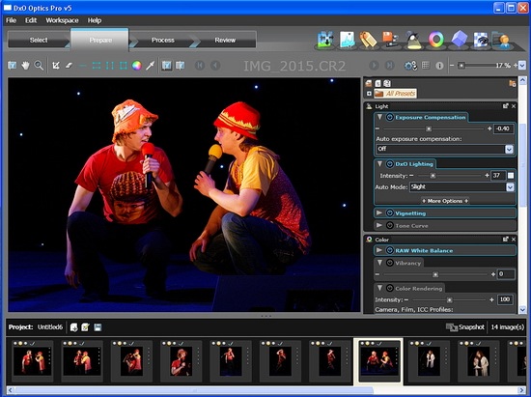
Task: Toggle Vignetting correction on/off
Action: point(389,213)
